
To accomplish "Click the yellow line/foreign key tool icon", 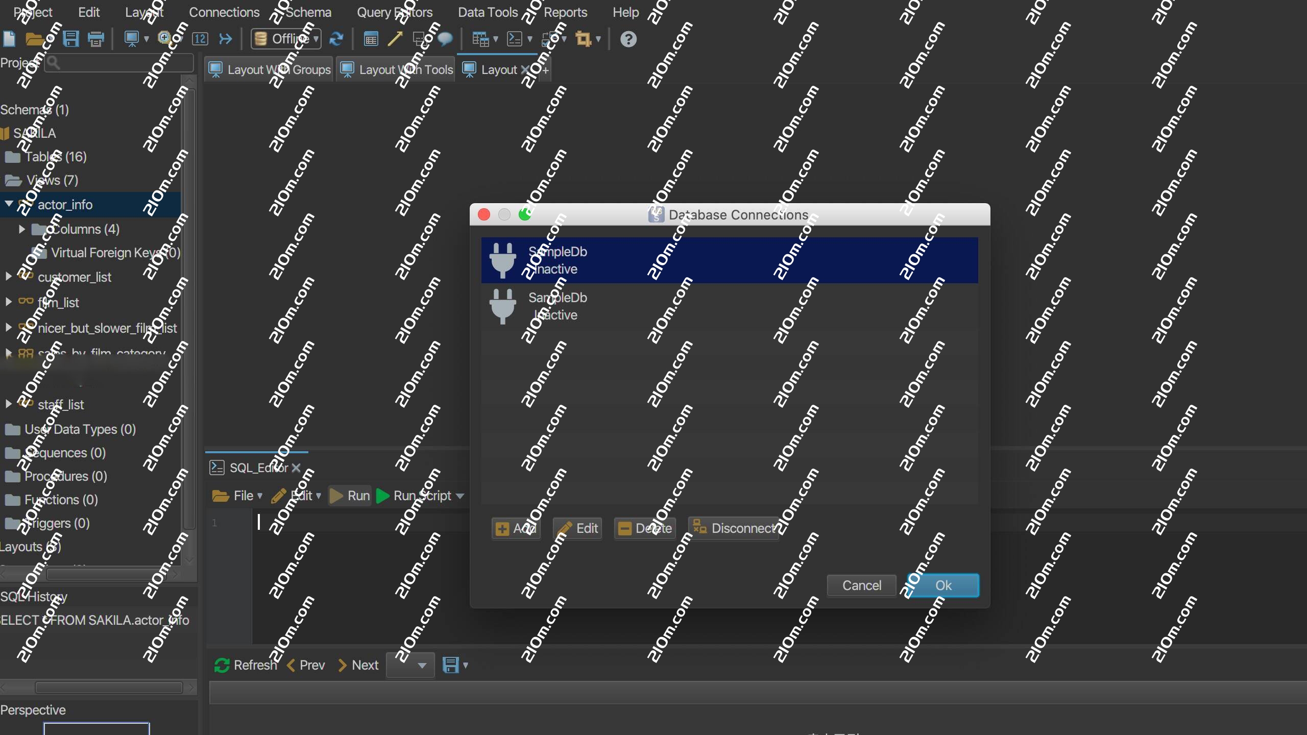I will pyautogui.click(x=395, y=39).
